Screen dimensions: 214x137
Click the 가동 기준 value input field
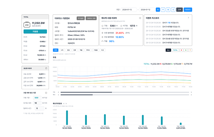click(x=37, y=98)
